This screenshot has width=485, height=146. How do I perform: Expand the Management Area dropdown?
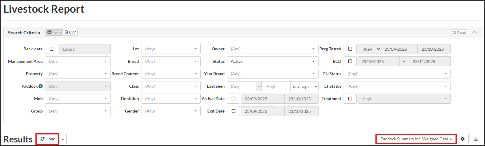[78, 61]
